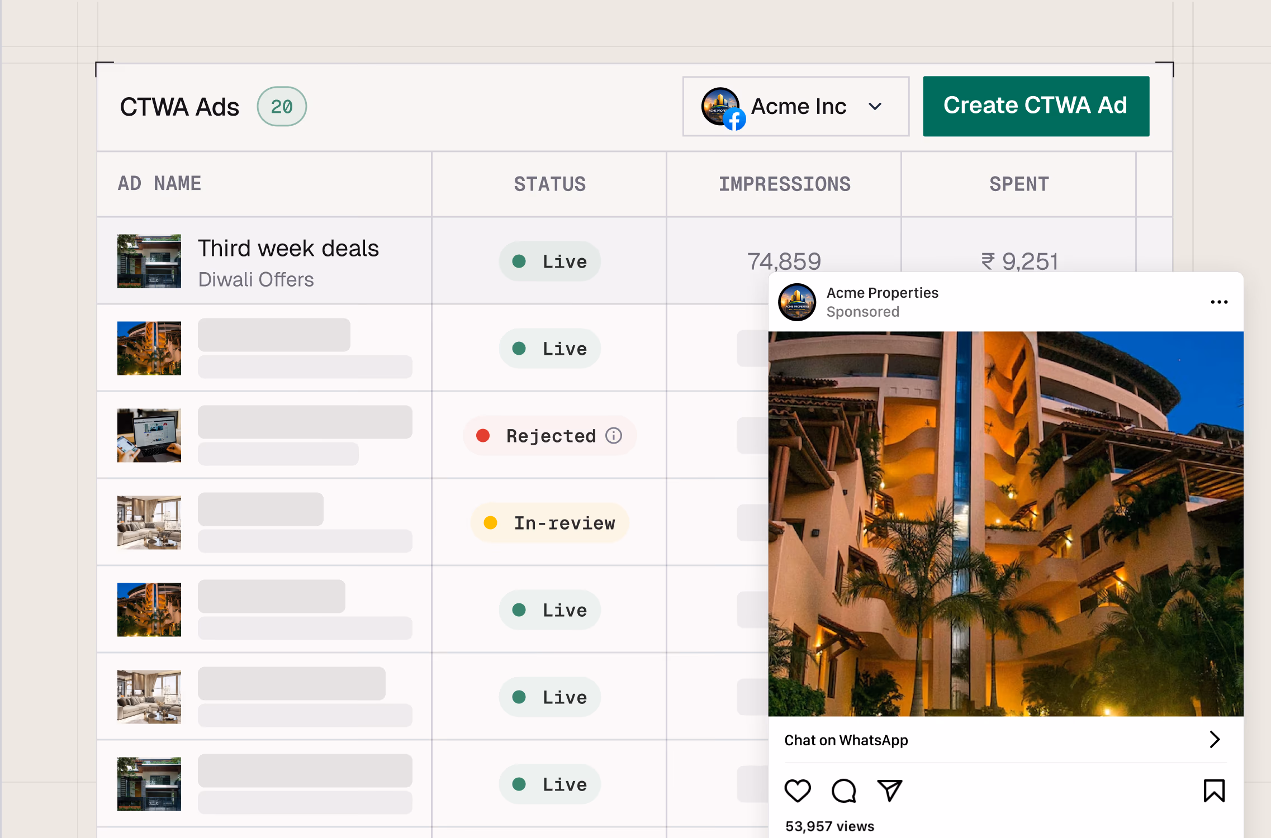Click the share paper-plane icon
Viewport: 1271px width, 838px height.
tap(889, 791)
